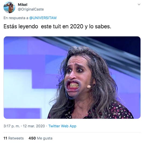This screenshot has height=143, width=144.
Task: Open the 3:17 p. m. timestamp
Action: click(x=12, y=126)
